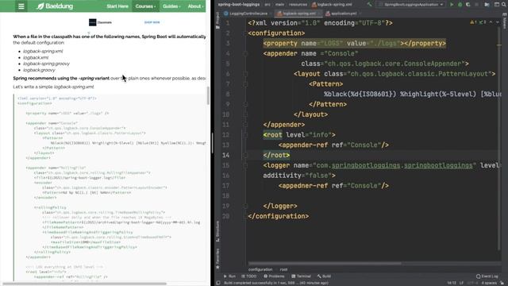This screenshot has height=286, width=508.
Task: Open the TODO tool window
Action: (x=248, y=276)
